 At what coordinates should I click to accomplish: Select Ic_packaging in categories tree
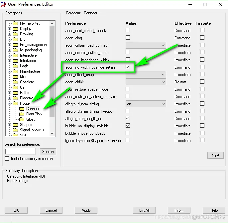click(31, 50)
